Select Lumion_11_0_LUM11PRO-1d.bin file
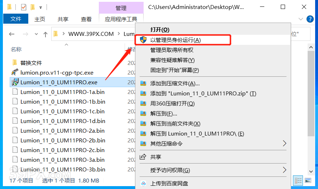This screenshot has width=318, height=189. coord(63,121)
